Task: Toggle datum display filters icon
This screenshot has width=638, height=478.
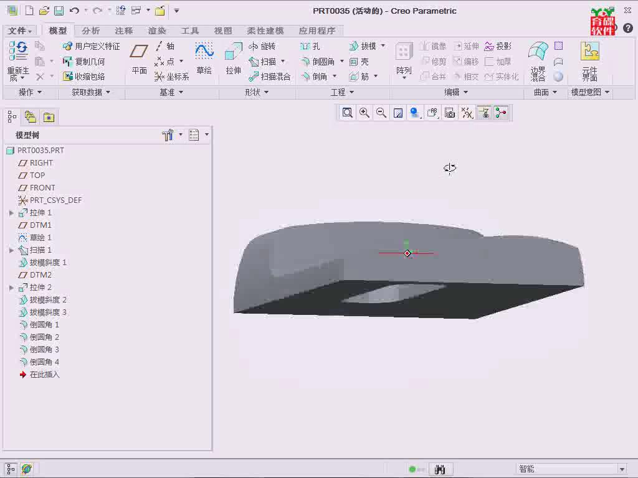Action: pyautogui.click(x=467, y=113)
